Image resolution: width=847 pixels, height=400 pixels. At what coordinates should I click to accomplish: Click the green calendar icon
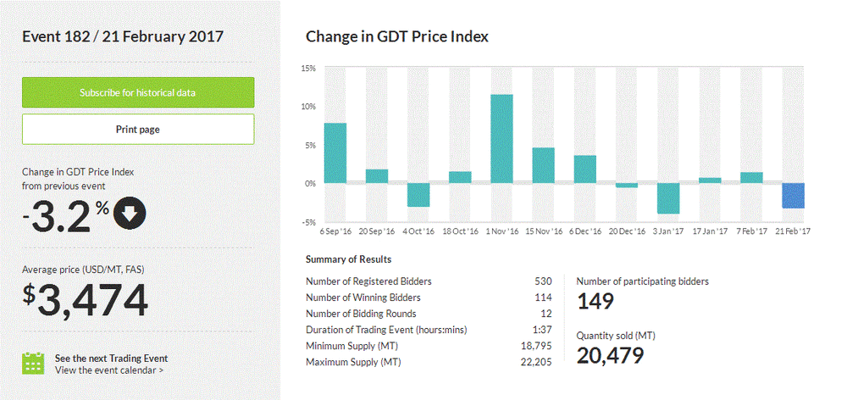click(33, 363)
